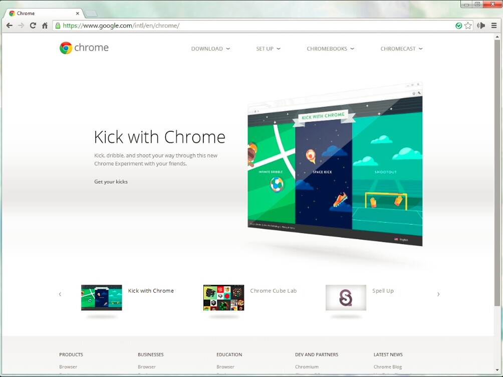503x377 pixels.
Task: Click the back navigation arrow
Action: (9, 25)
